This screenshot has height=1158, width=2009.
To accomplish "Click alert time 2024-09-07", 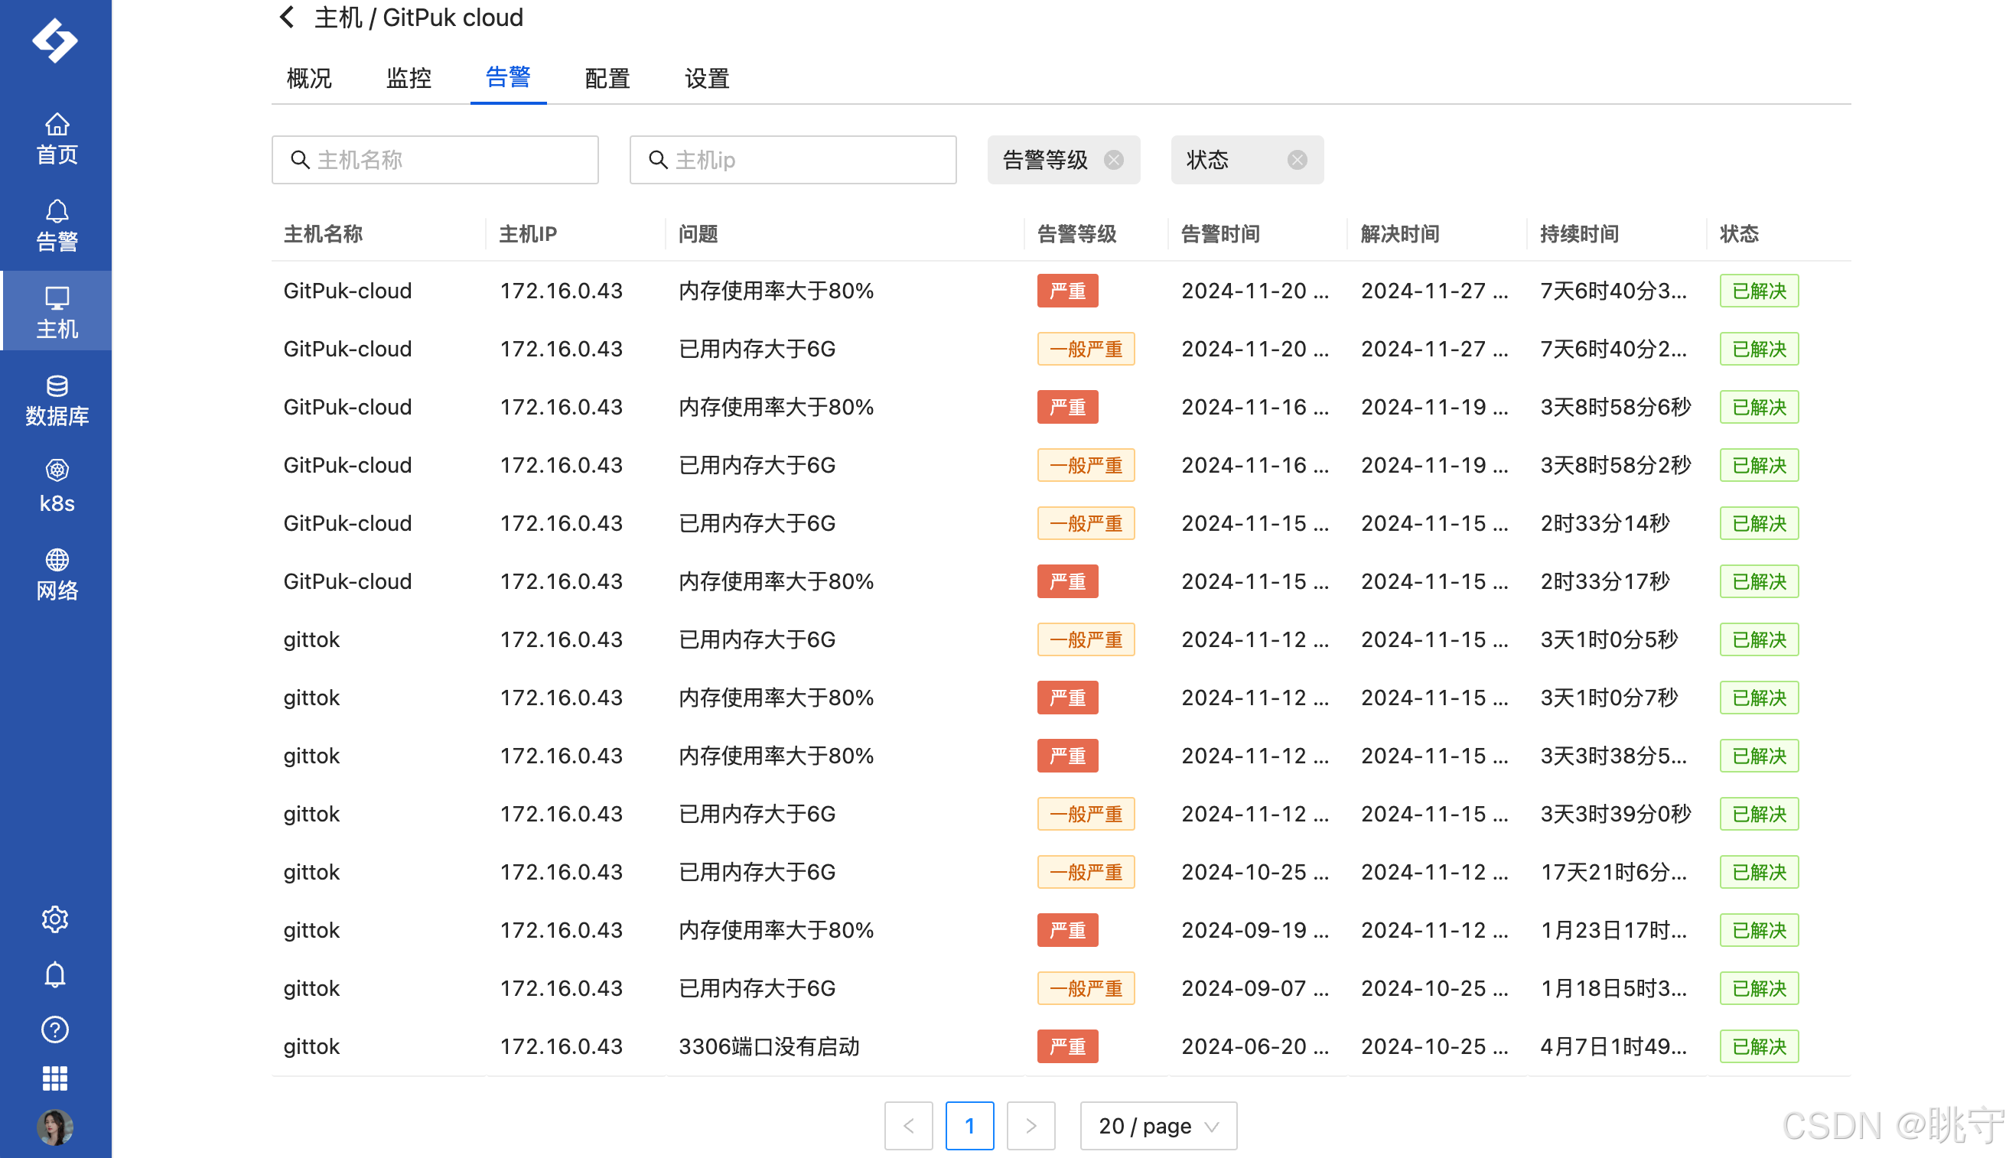I will point(1255,987).
